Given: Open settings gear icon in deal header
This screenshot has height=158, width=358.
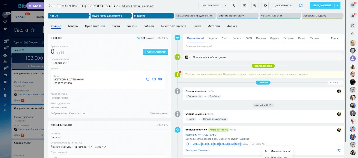Looking at the screenshot, I should pos(265,5).
